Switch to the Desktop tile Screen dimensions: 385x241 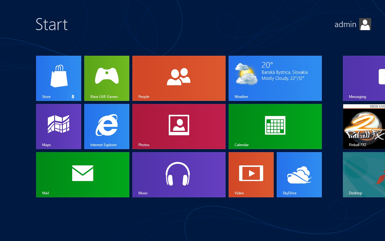point(364,175)
